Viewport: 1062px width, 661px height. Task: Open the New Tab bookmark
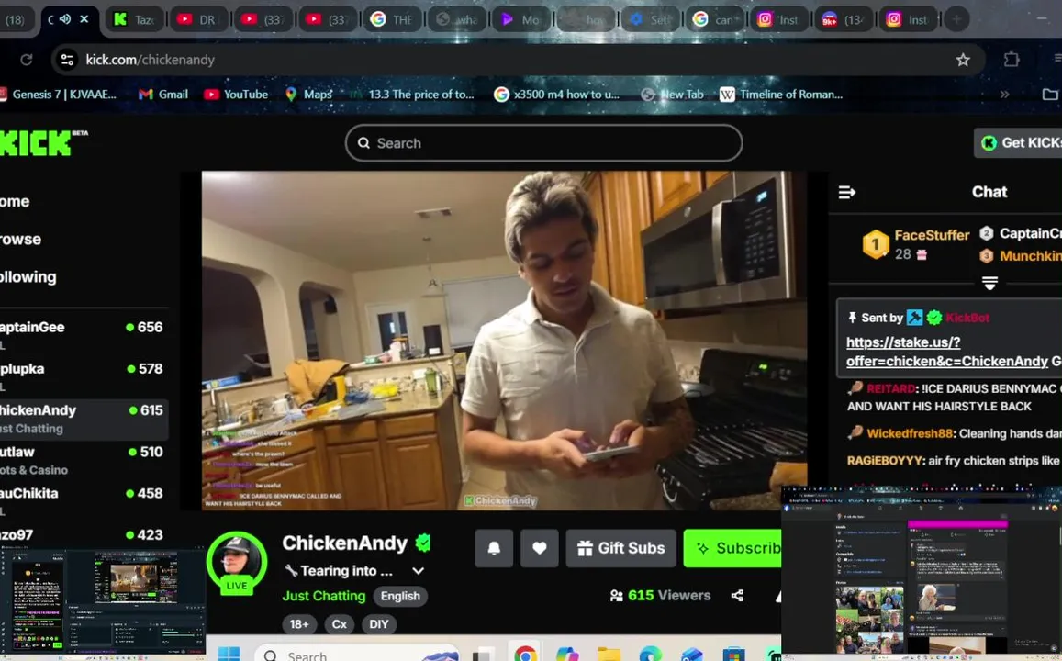pos(673,95)
